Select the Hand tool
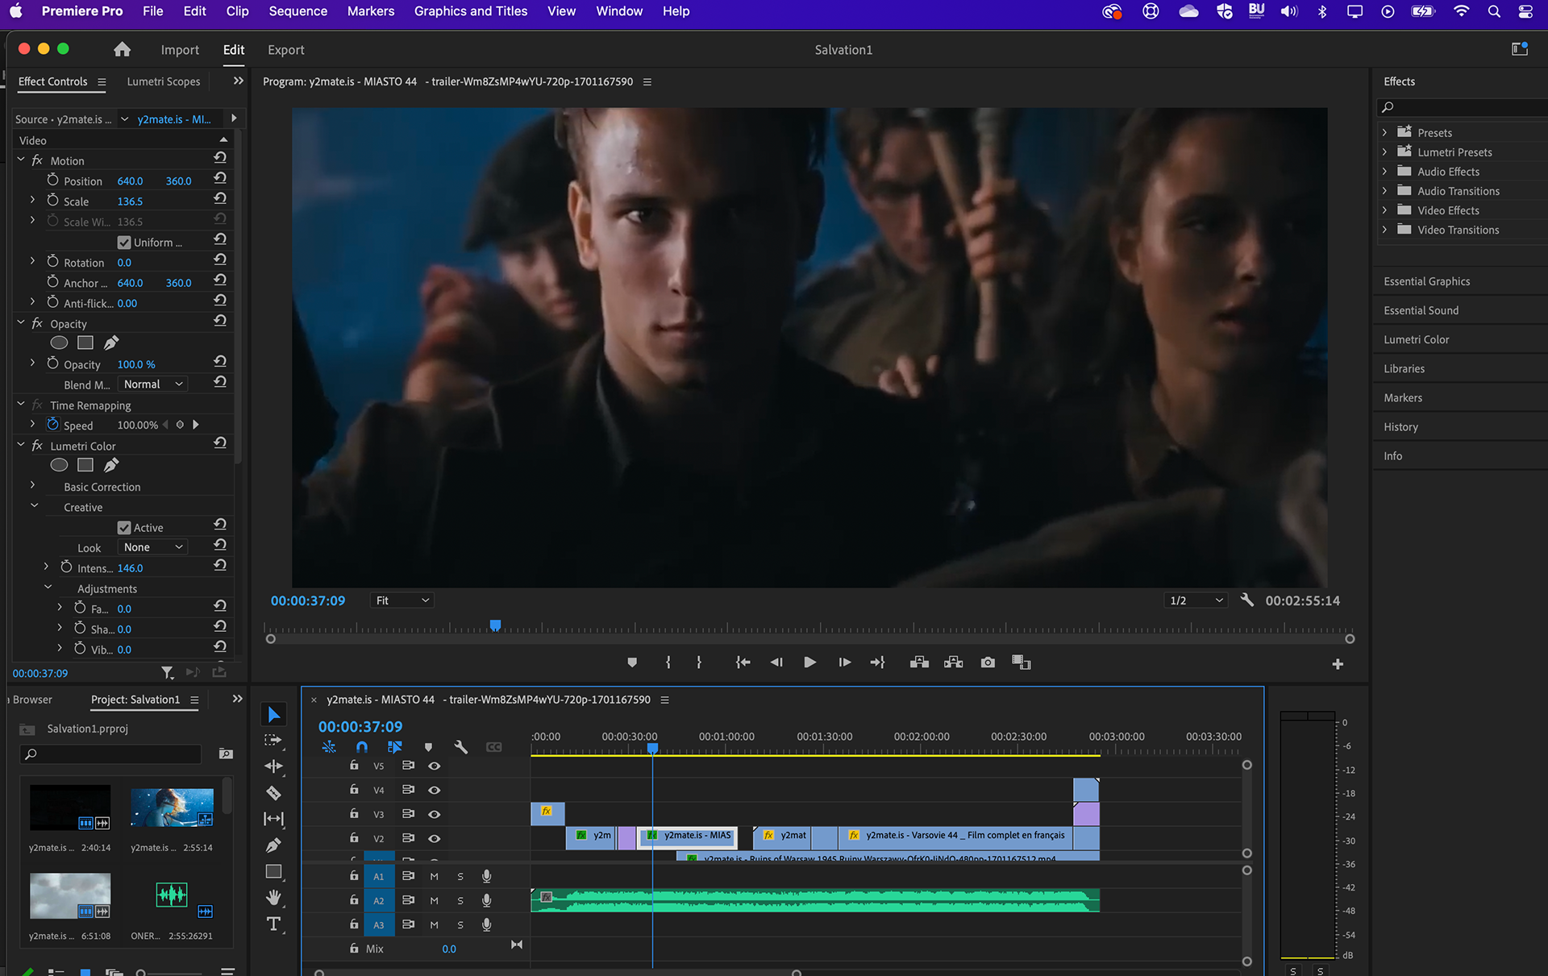This screenshot has width=1548, height=976. coord(274,897)
